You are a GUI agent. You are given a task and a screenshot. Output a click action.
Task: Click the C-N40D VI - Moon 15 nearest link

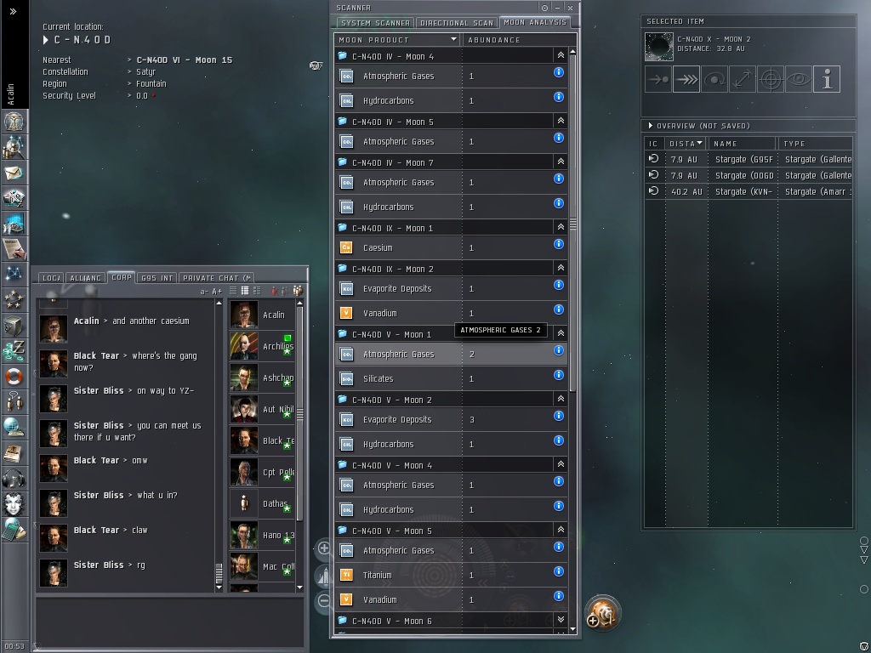(x=184, y=60)
